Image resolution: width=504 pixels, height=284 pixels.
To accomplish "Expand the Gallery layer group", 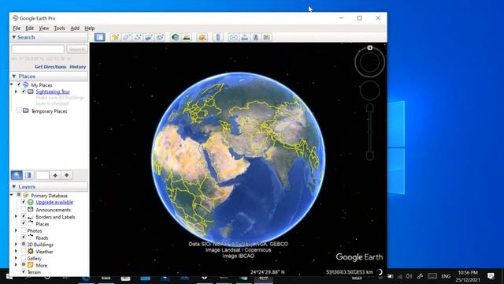I will pyautogui.click(x=16, y=258).
